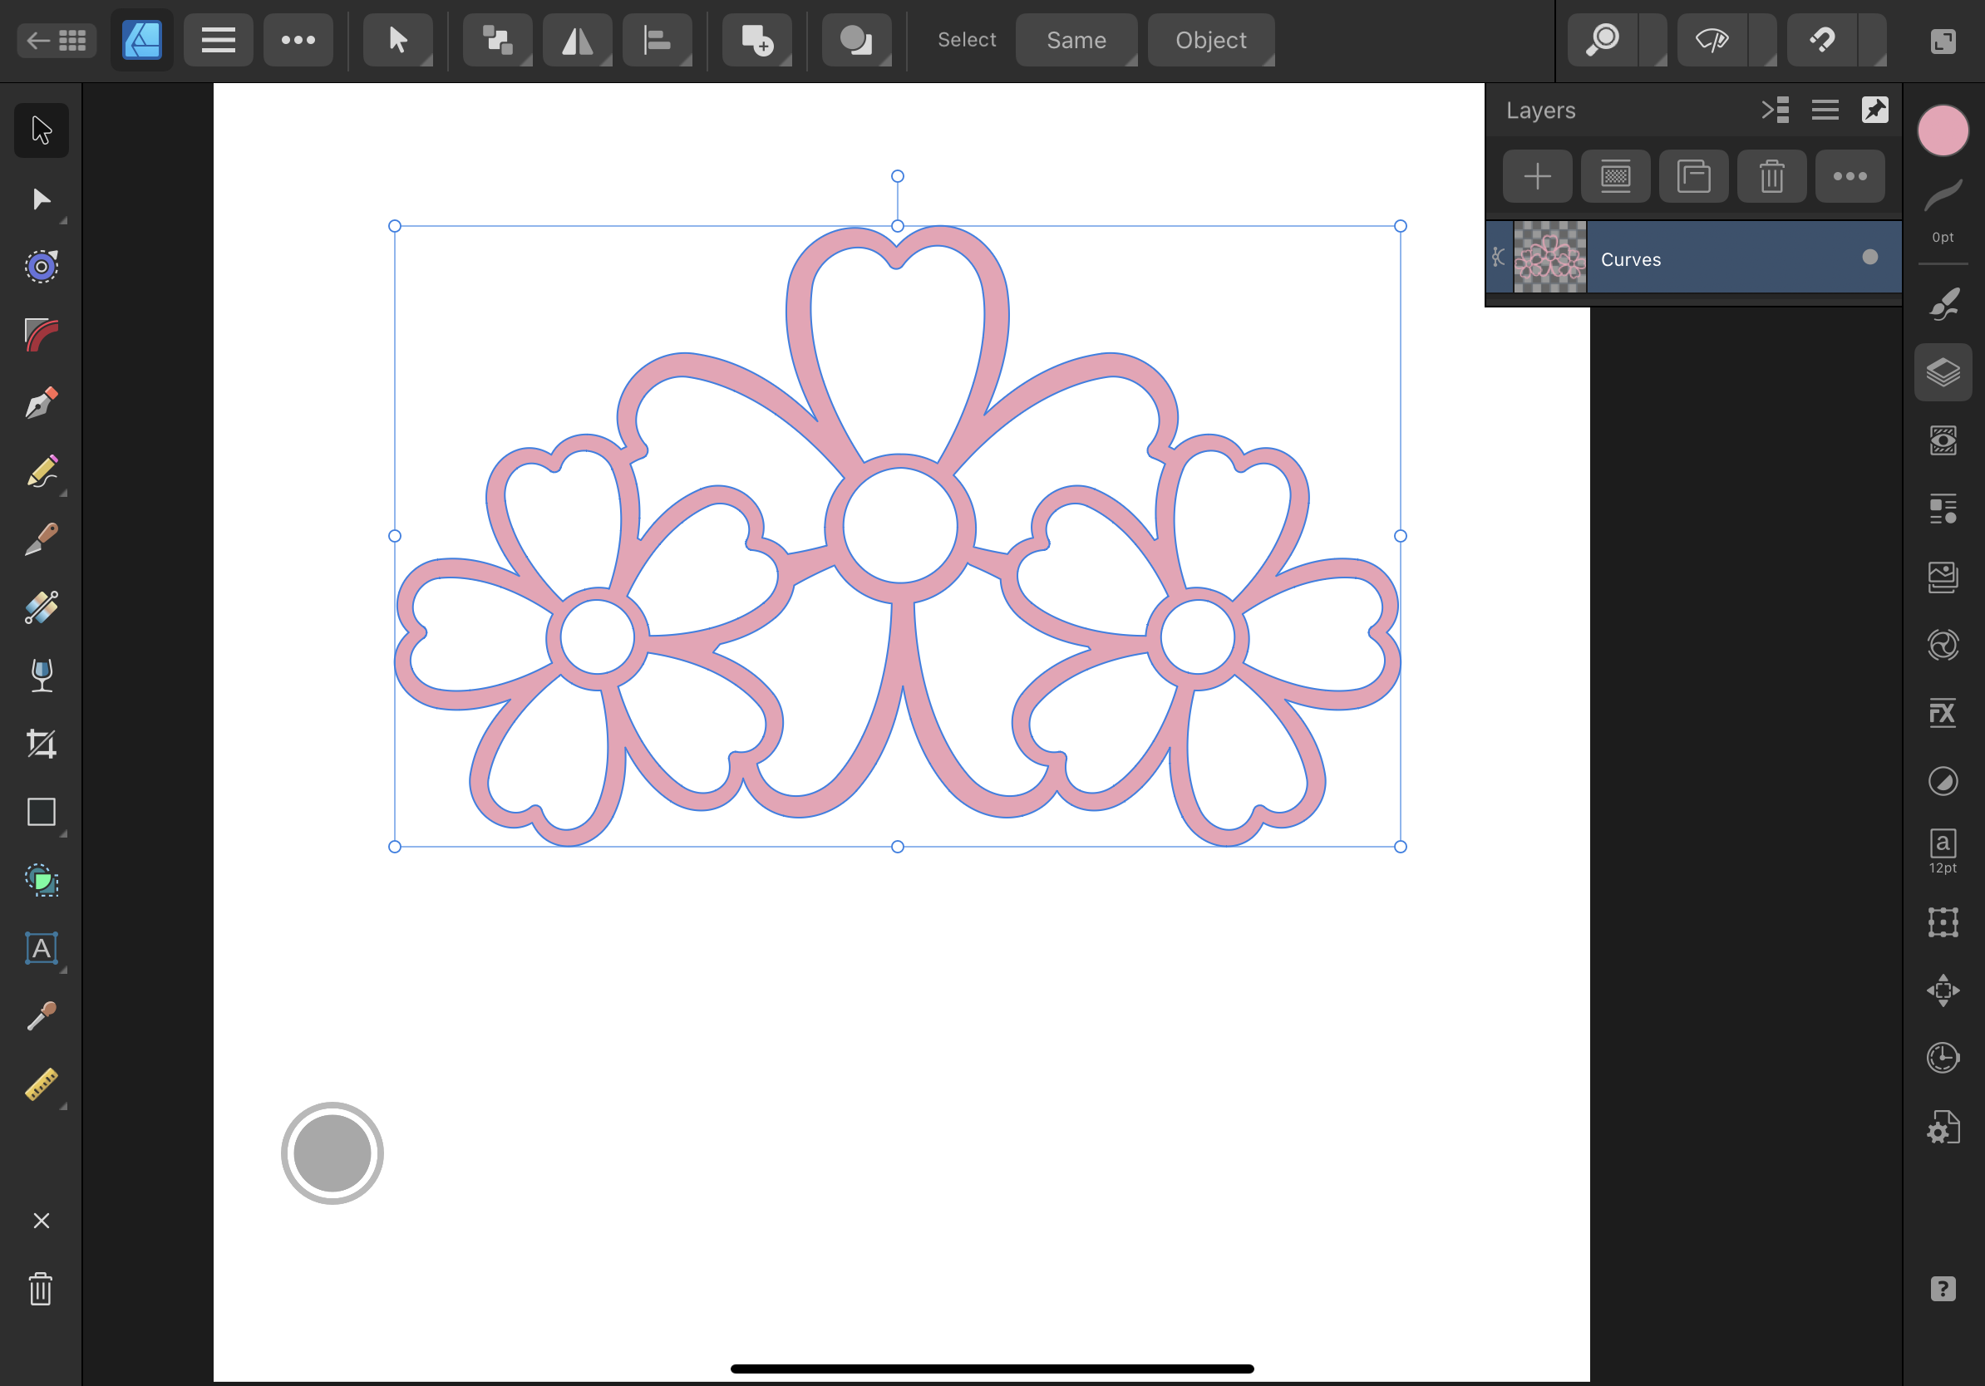Open the Select Same dropdown
1985x1386 pixels.
pyautogui.click(x=1076, y=40)
